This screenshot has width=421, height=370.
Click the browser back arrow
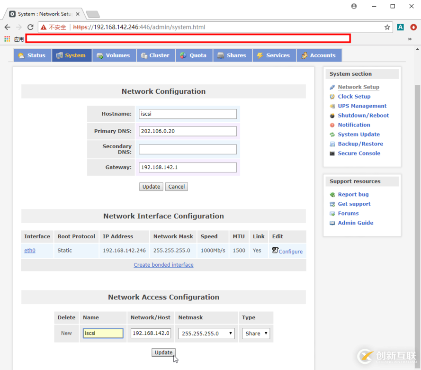pyautogui.click(x=8, y=27)
